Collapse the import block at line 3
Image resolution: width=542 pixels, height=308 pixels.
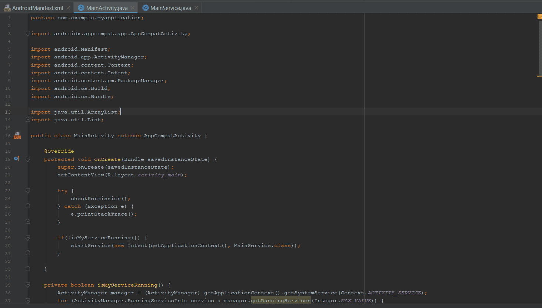click(x=28, y=34)
